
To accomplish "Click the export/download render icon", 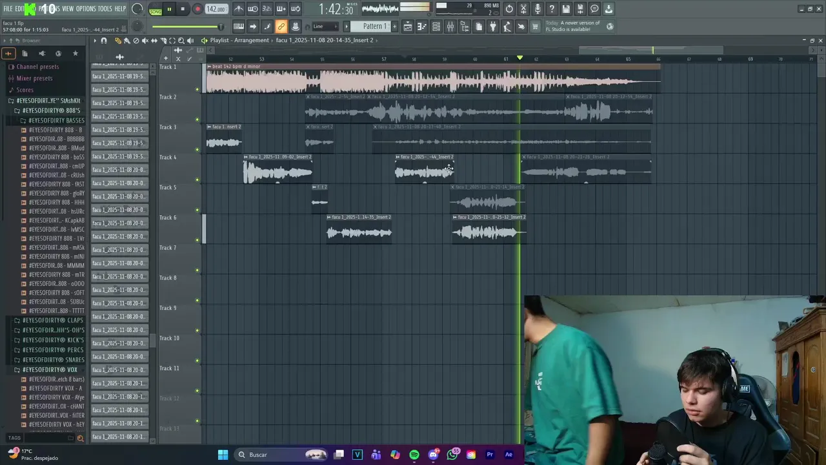I will click(x=609, y=9).
